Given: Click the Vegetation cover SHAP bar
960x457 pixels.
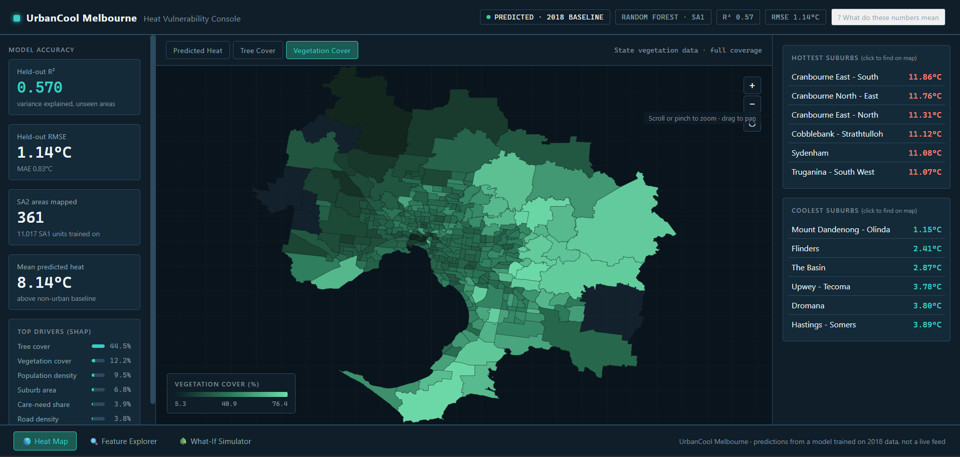Looking at the screenshot, I should (98, 360).
